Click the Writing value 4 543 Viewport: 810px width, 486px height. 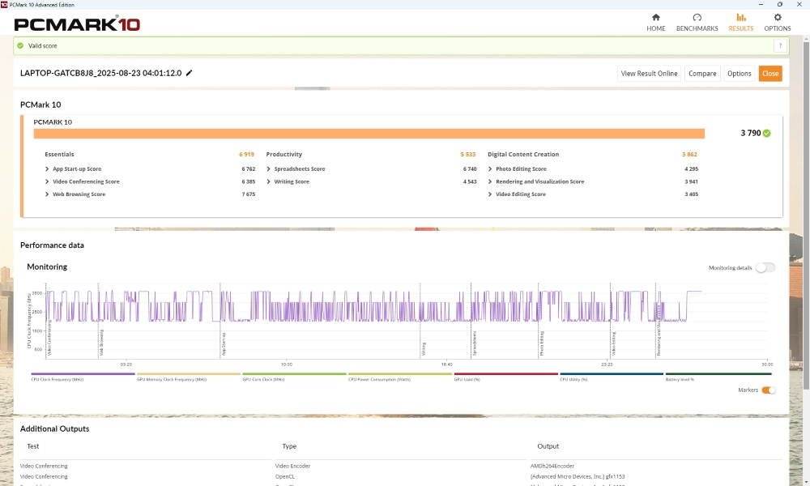click(470, 181)
